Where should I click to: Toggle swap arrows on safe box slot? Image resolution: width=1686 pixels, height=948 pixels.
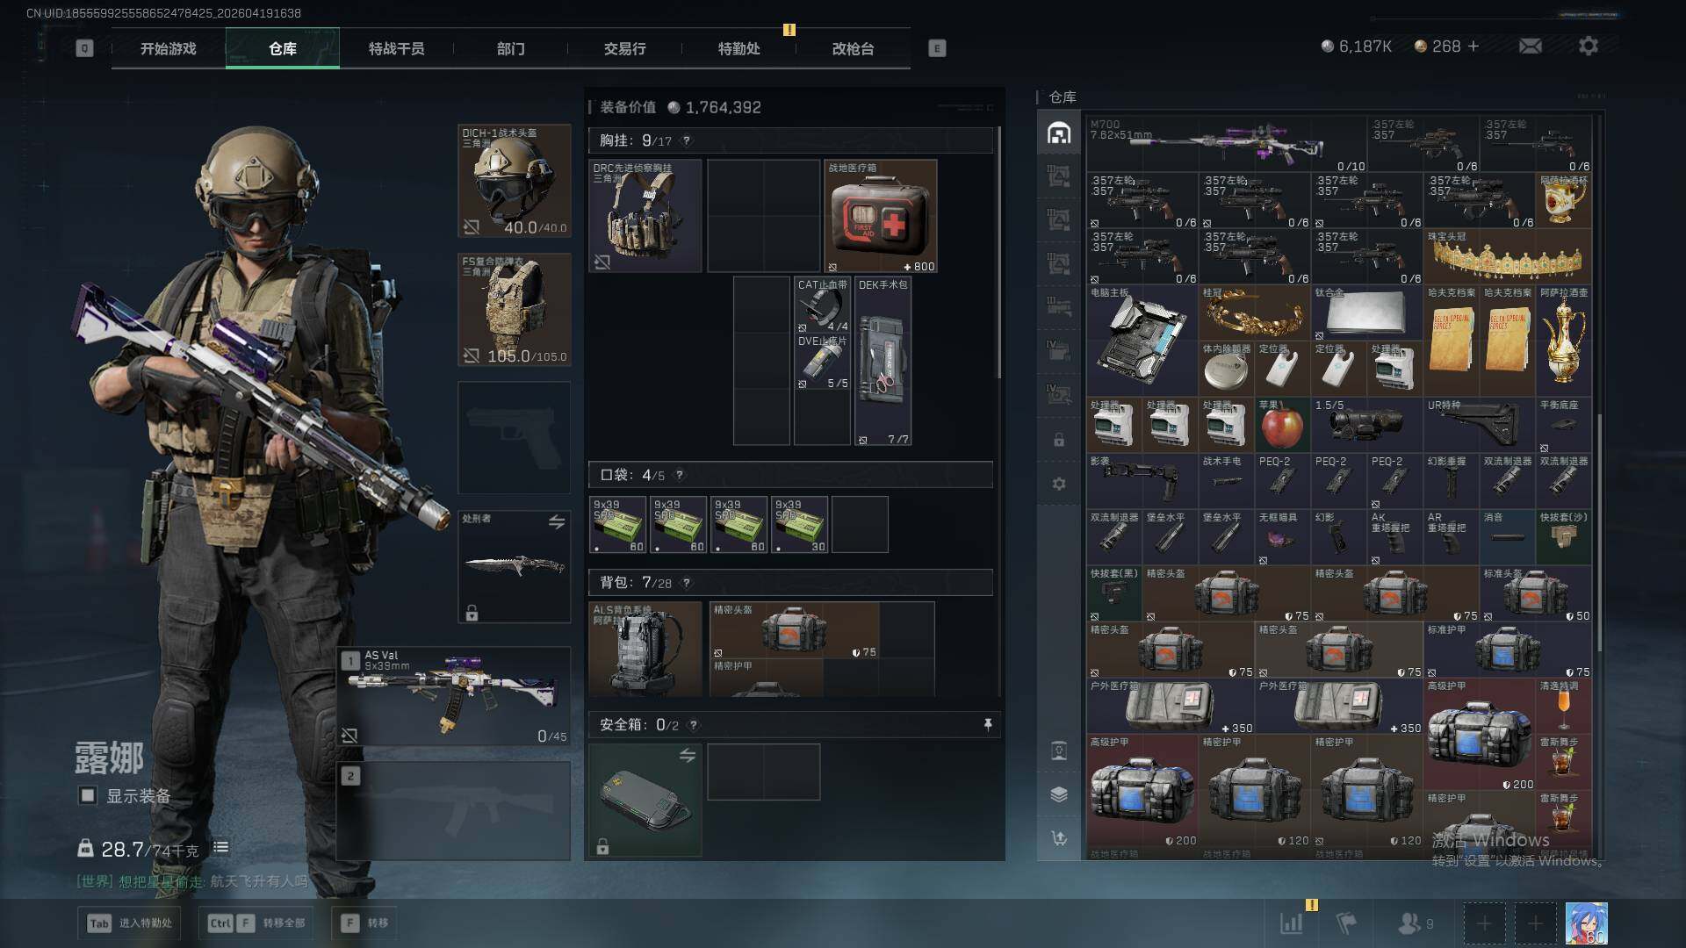pyautogui.click(x=688, y=756)
